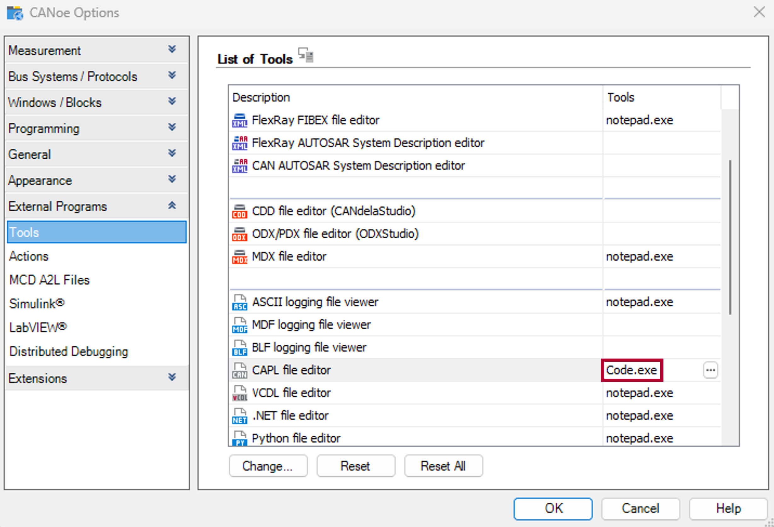Open Distributed Debugging settings

point(69,352)
